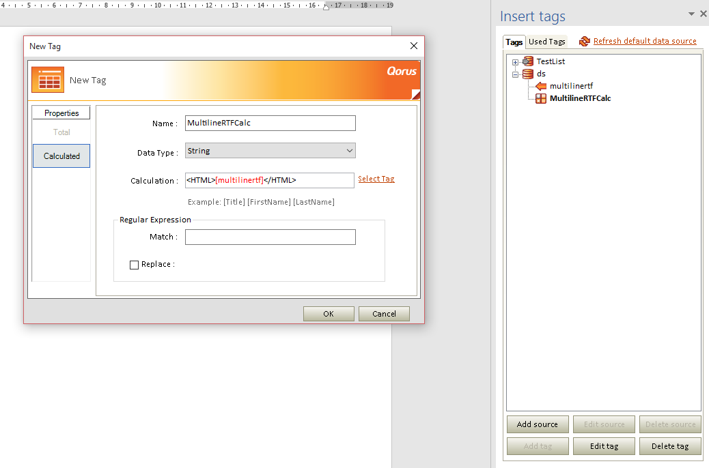Click the Example: [Title] [FirstName] [LastName] text
Screen dimensions: 709x468
click(261, 202)
